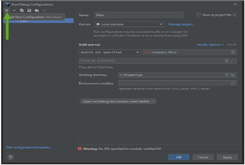This screenshot has width=245, height=165.
Task: Click the Apply button
Action: [x=227, y=157]
